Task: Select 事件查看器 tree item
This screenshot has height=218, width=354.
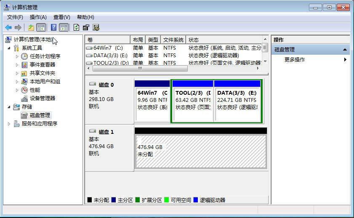Action: point(43,65)
